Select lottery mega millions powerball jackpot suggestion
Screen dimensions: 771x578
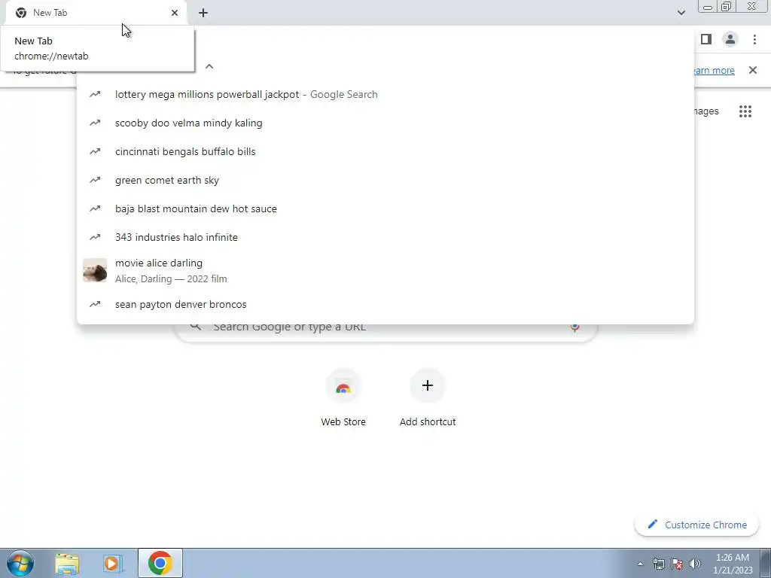point(385,94)
